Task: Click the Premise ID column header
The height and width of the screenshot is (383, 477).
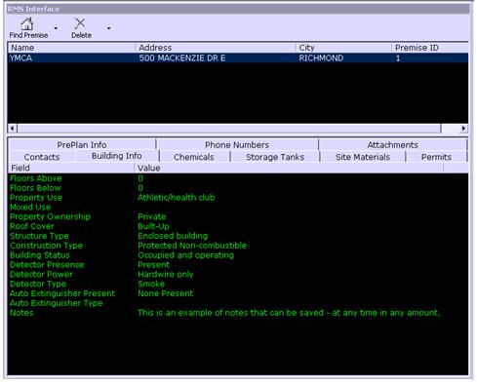Action: [x=430, y=48]
